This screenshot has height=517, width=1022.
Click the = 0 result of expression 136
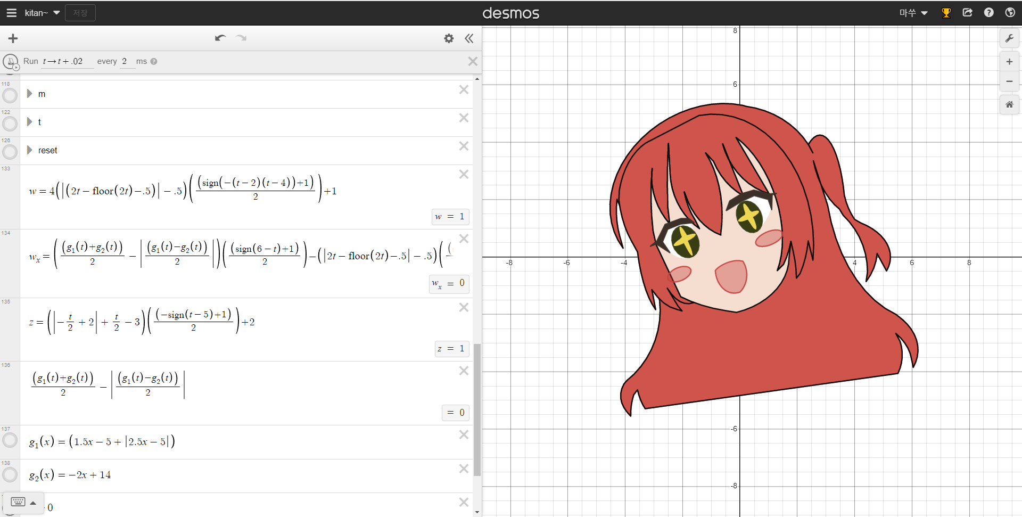pyautogui.click(x=456, y=413)
